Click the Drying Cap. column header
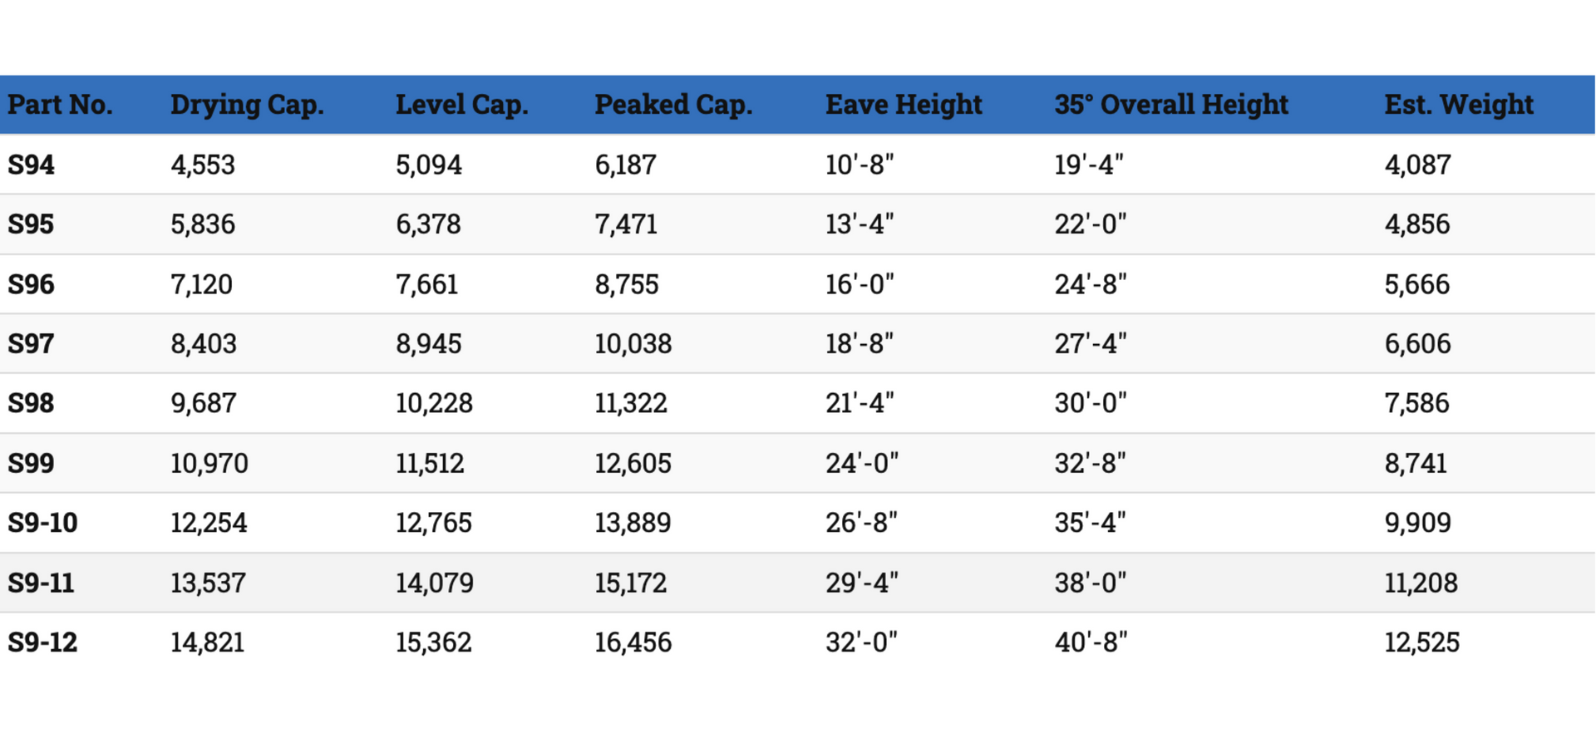This screenshot has width=1596, height=748. [x=247, y=105]
